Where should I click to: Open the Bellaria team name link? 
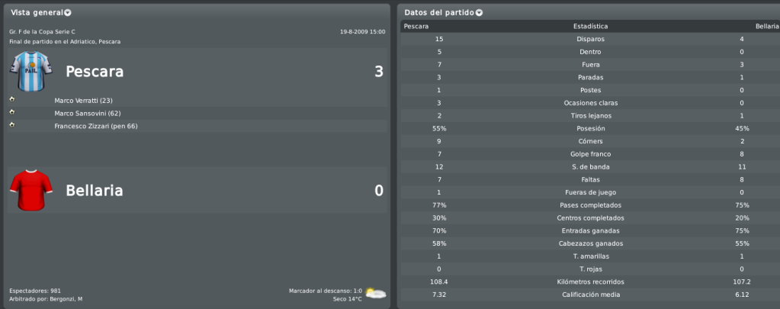point(95,191)
